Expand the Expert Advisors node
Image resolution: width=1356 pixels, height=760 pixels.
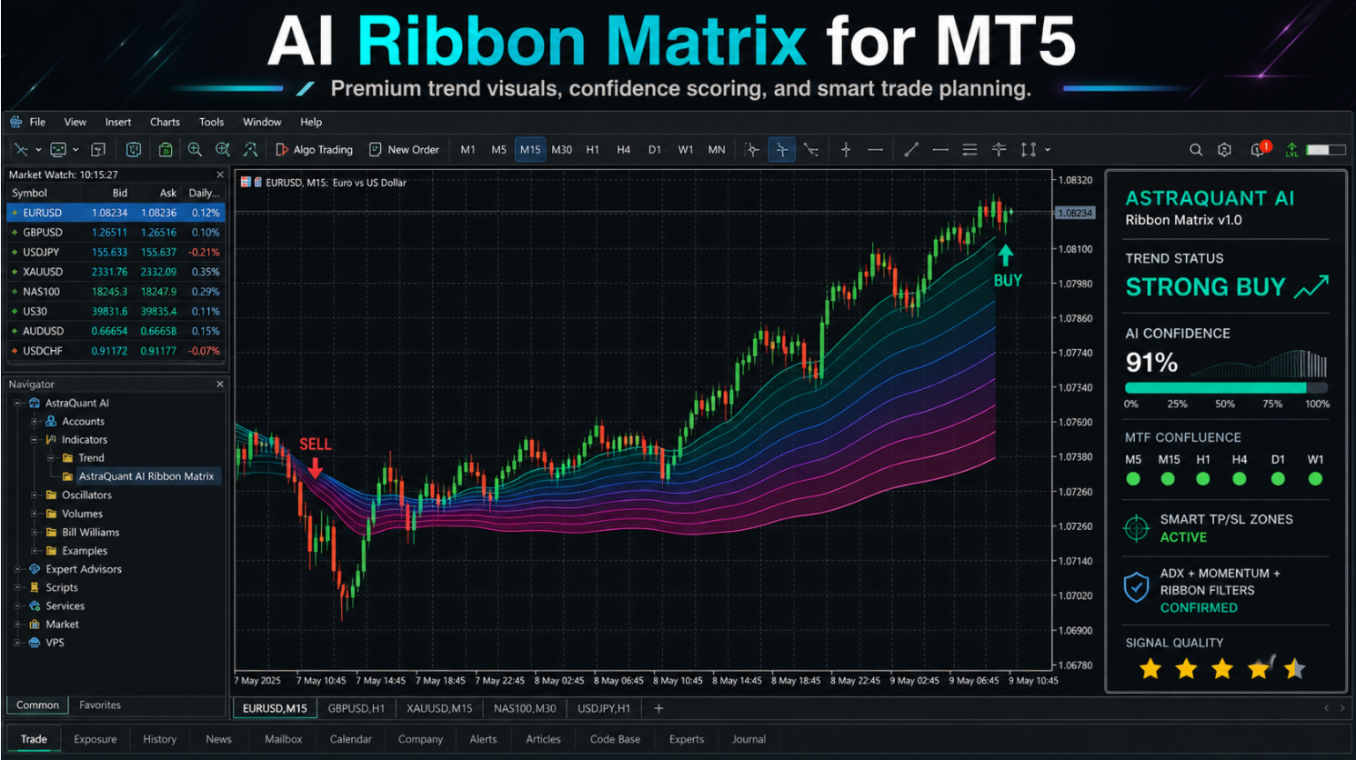(x=17, y=569)
